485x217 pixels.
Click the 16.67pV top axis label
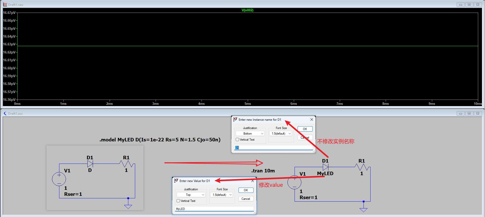click(x=9, y=13)
